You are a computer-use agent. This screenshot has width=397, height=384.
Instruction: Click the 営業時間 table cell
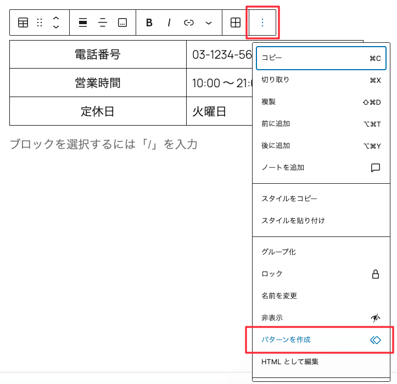[98, 83]
